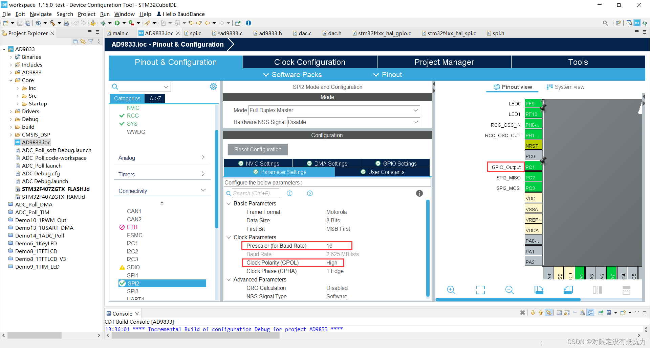The image size is (650, 348).
Task: Click the parameters info circle icon
Action: pos(419,193)
